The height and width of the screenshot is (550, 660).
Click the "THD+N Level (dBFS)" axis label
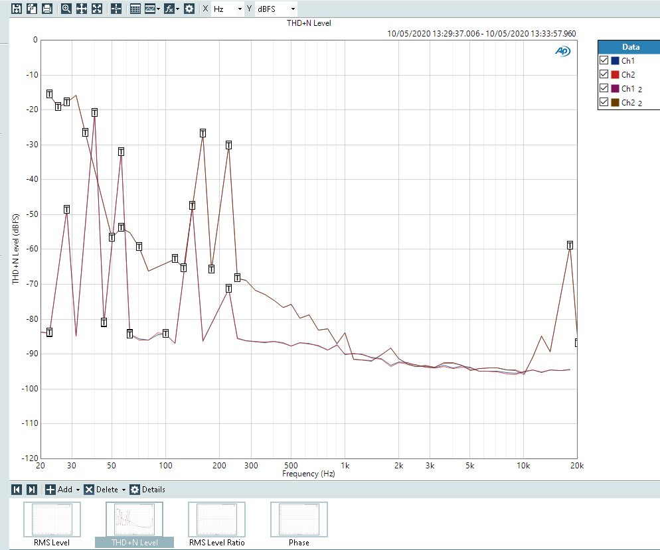16,249
